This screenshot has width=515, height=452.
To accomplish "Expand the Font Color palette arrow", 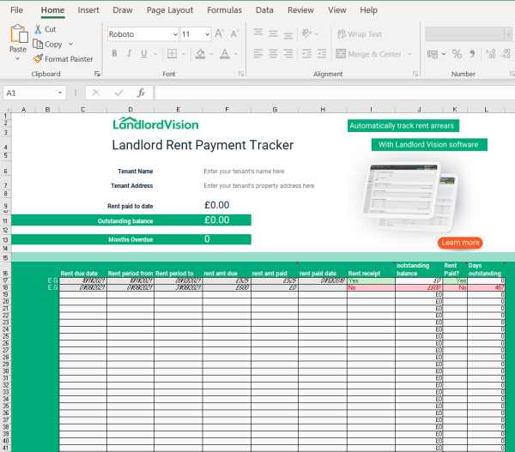I will 236,54.
